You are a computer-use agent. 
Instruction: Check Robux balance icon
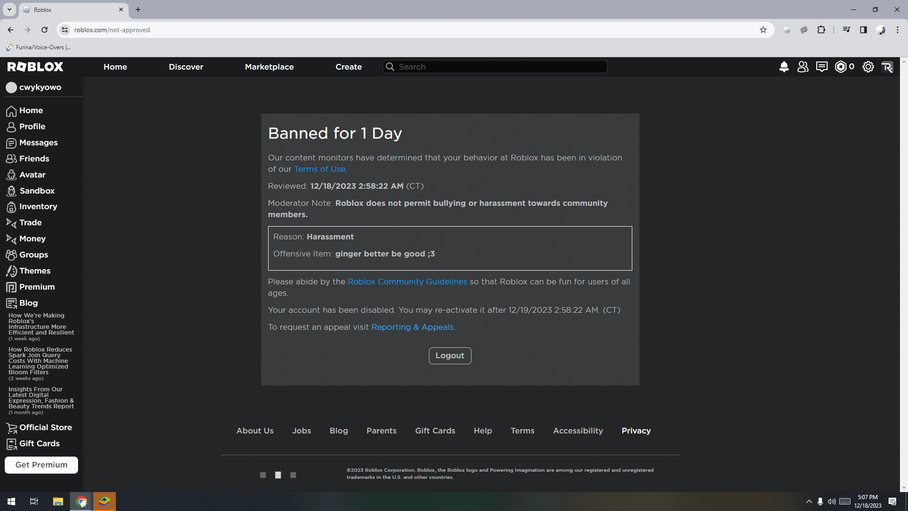(x=841, y=67)
